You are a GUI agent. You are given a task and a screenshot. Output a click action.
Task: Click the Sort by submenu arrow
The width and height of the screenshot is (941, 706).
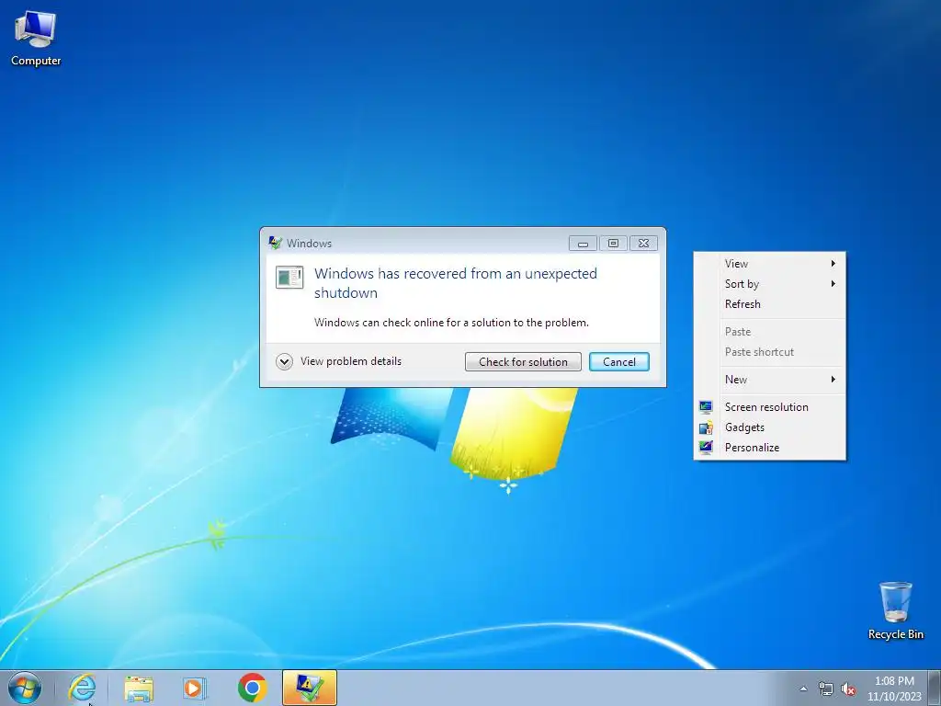coord(833,284)
